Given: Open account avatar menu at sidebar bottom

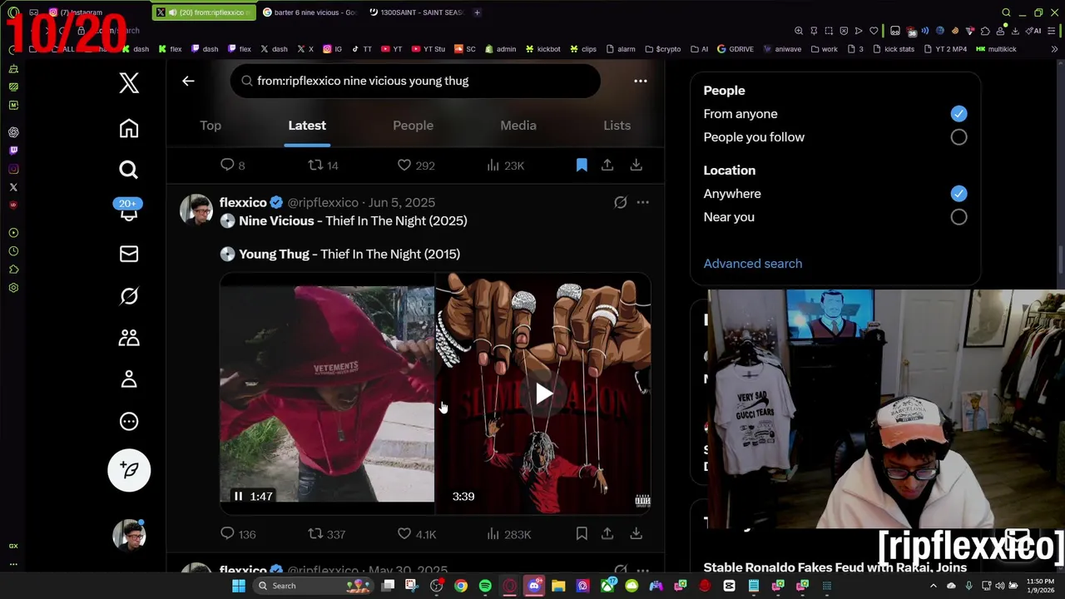Looking at the screenshot, I should (x=129, y=534).
